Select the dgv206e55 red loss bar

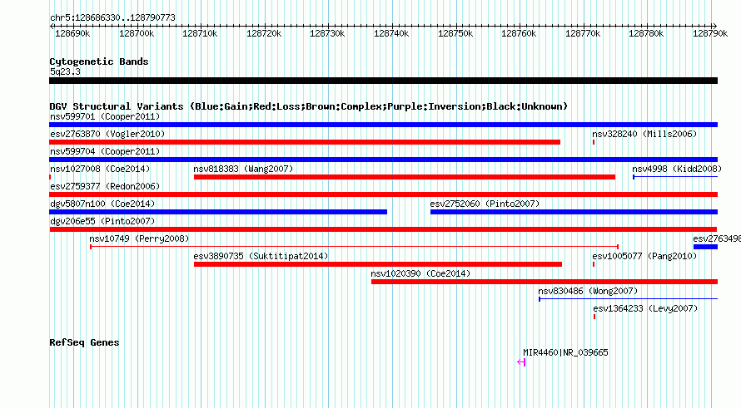383,229
